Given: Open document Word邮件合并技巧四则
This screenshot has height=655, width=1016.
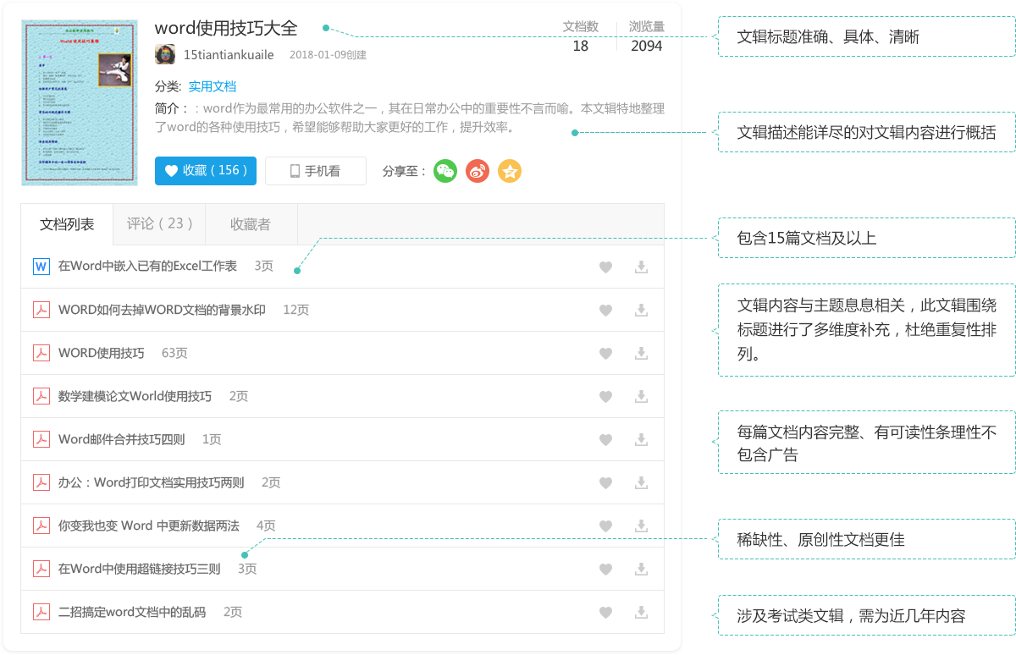Looking at the screenshot, I should [x=121, y=439].
